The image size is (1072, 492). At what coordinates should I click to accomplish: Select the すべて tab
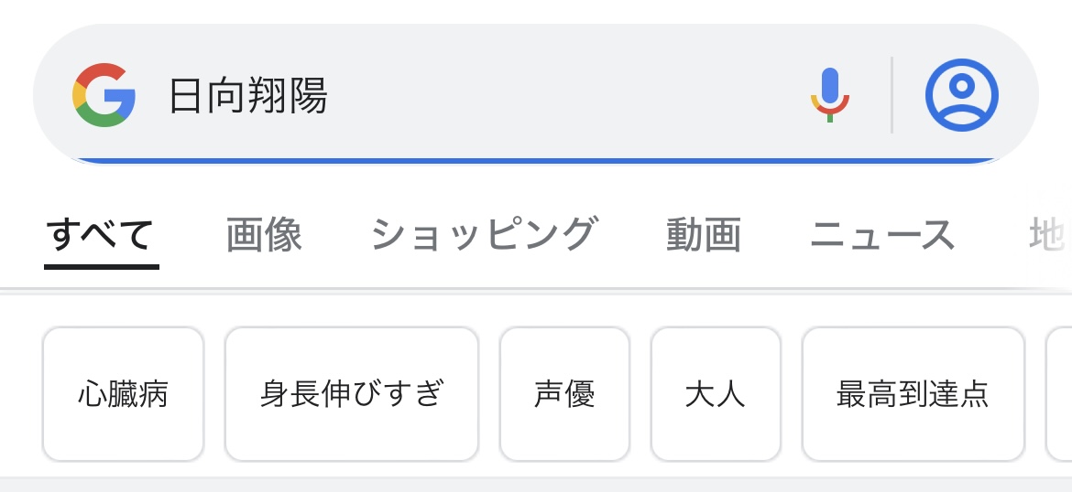click(x=101, y=235)
